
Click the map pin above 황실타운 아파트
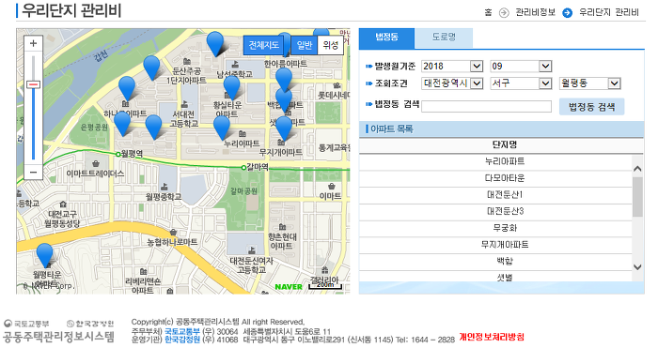pyautogui.click(x=231, y=88)
